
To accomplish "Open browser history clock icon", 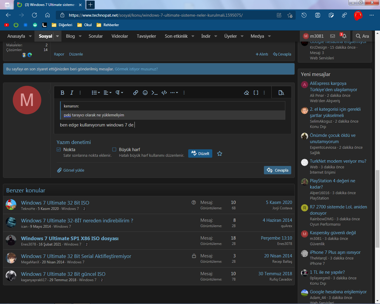I will (x=304, y=15).
